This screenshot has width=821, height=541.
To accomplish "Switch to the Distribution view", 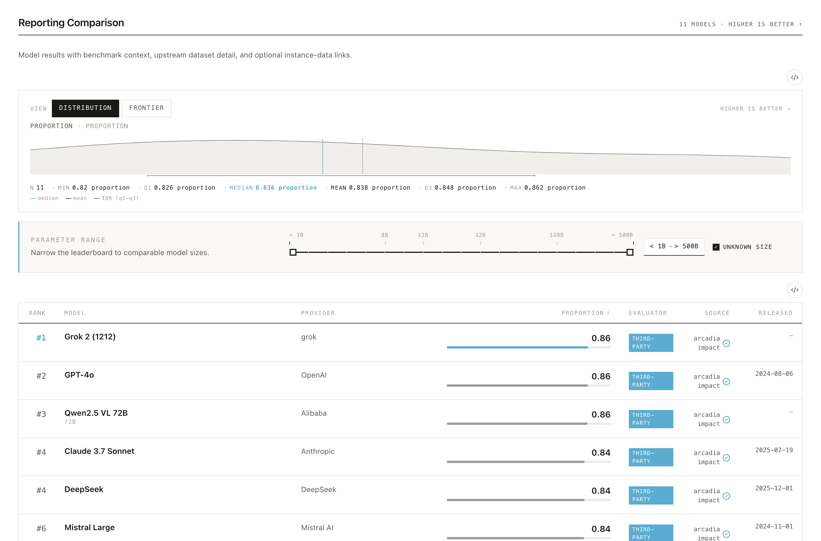I will coord(85,108).
